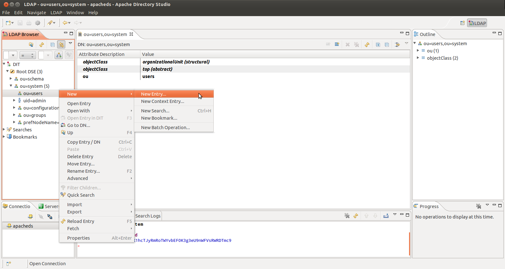Collapse the Root DSE node
505x269 pixels.
point(8,71)
